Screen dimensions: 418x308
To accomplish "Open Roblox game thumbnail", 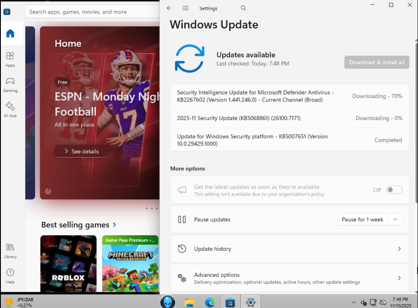I will tap(68, 263).
